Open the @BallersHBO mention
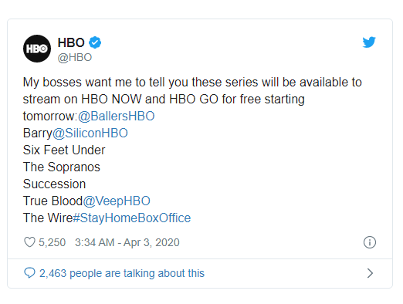This screenshot has height=304, width=403. [116, 116]
